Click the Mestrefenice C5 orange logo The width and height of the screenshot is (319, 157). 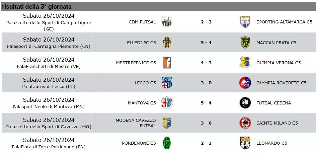coord(167,63)
